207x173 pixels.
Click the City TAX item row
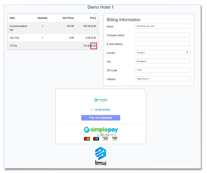coord(52,38)
